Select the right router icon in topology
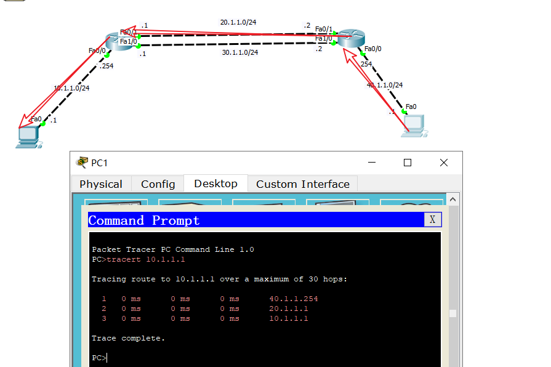Screen dimensions: 551x367 (x=351, y=38)
